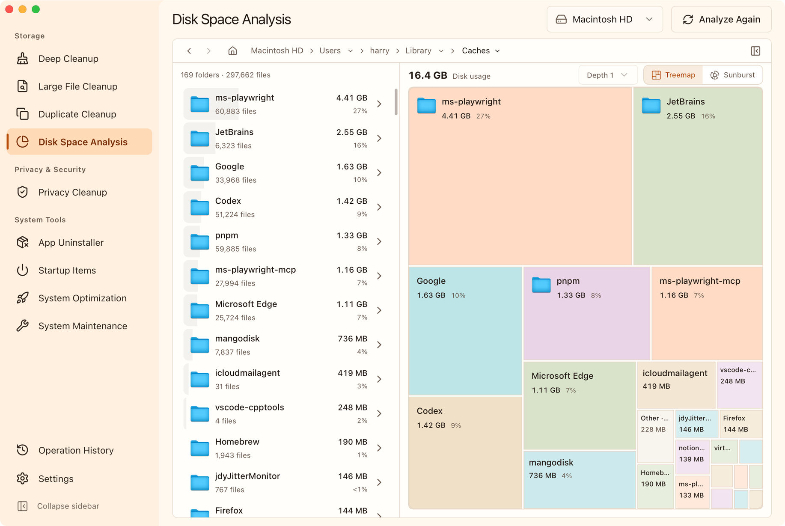Expand the ms-playwright folder row chevron
Screen dimensions: 785x526
379,104
